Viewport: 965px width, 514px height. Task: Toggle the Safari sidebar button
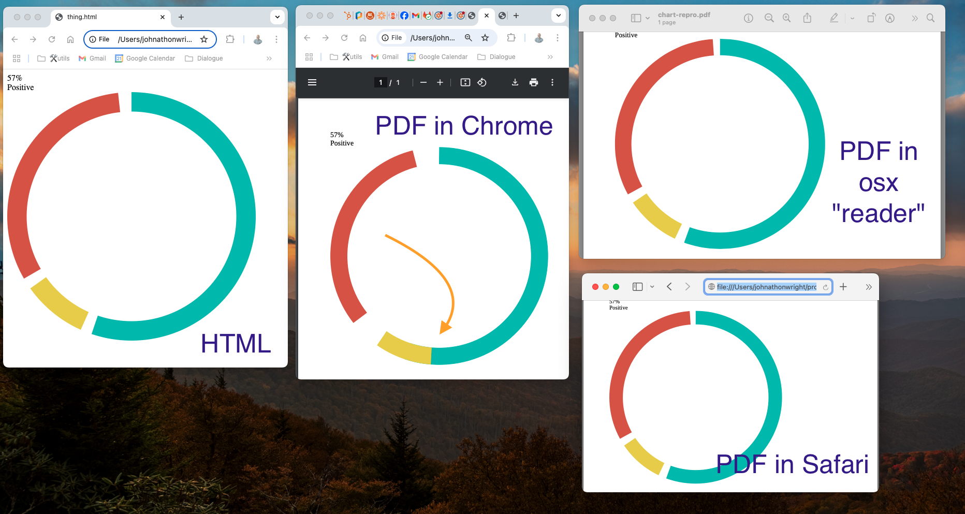click(x=638, y=287)
